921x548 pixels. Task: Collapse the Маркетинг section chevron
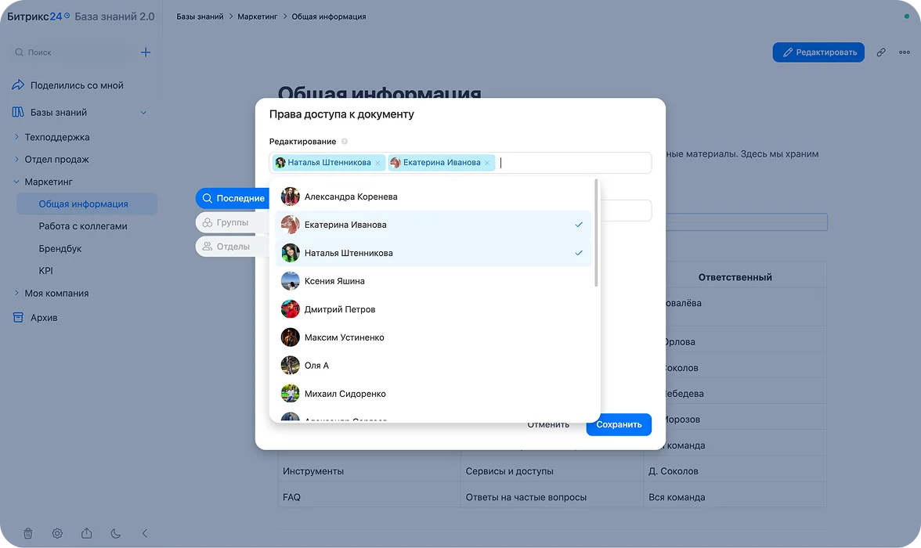(x=16, y=182)
